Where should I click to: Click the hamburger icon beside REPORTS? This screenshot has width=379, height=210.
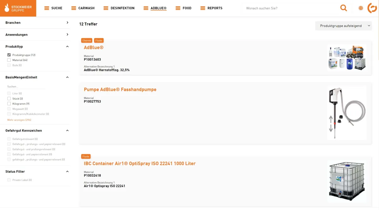point(203,8)
